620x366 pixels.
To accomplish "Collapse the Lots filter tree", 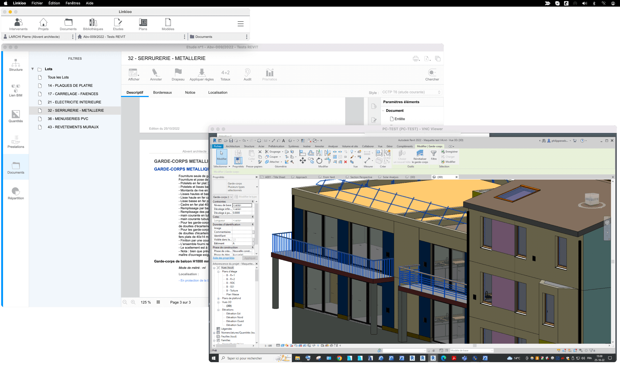I will (33, 69).
